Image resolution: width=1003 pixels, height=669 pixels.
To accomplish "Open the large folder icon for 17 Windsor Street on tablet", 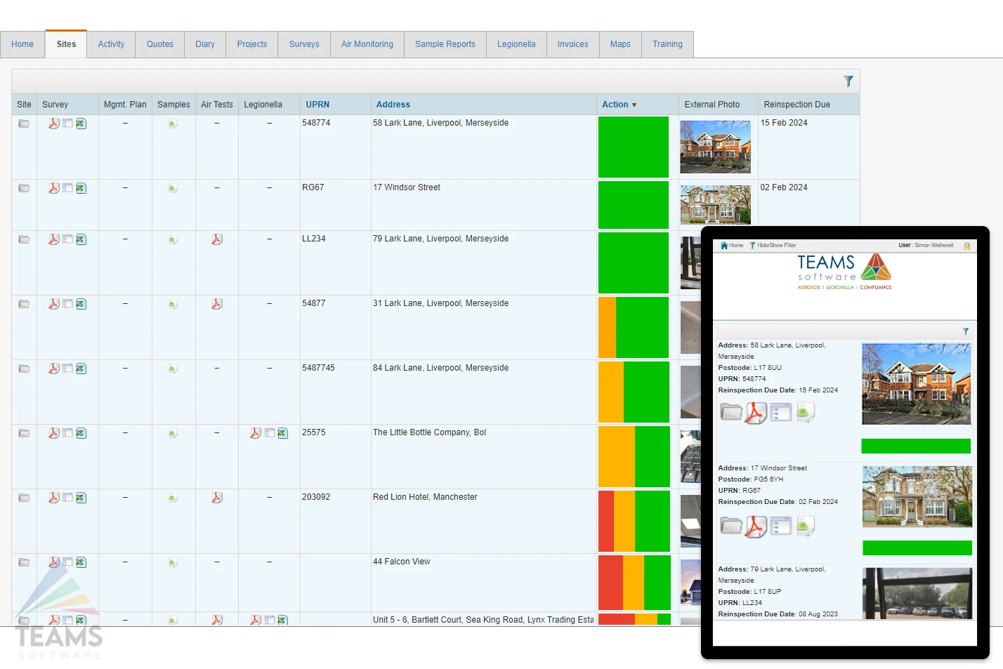I will (x=730, y=525).
